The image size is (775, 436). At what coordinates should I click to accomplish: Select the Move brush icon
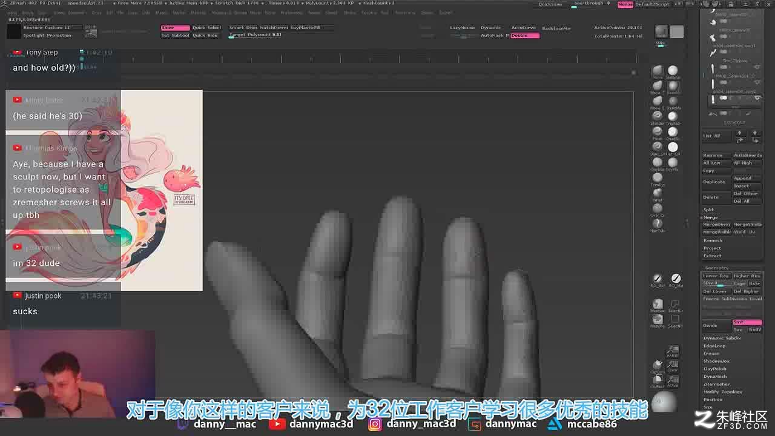click(x=658, y=71)
